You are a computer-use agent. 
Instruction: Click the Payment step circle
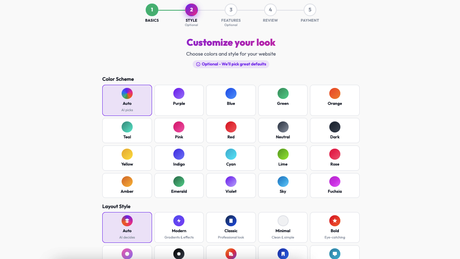coord(310,10)
